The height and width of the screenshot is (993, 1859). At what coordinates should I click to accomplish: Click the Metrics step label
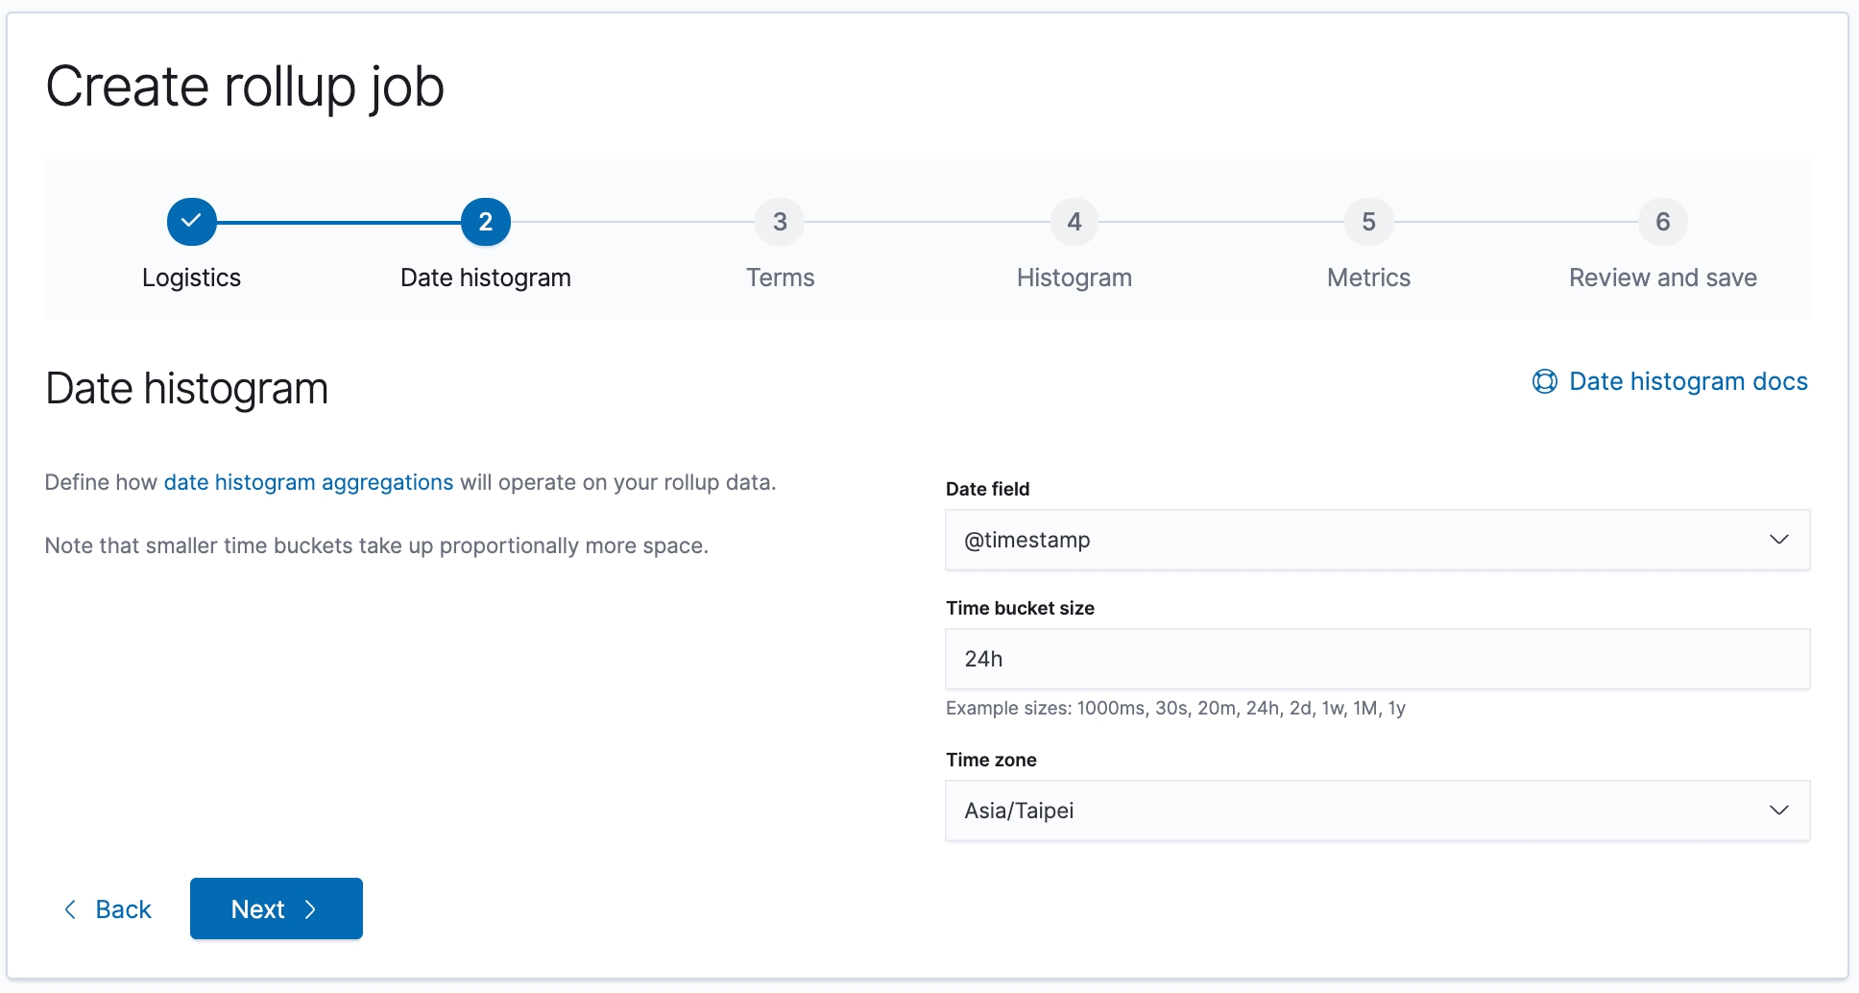[x=1368, y=278]
